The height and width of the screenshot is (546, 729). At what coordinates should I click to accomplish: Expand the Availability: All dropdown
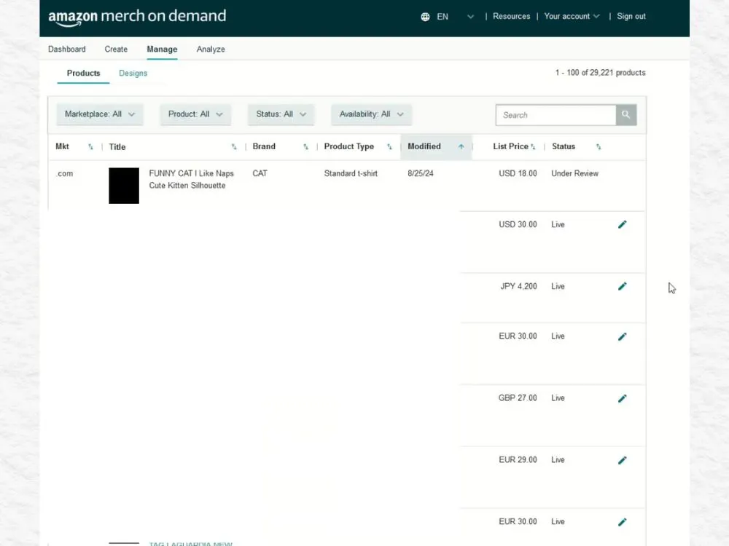(x=371, y=114)
